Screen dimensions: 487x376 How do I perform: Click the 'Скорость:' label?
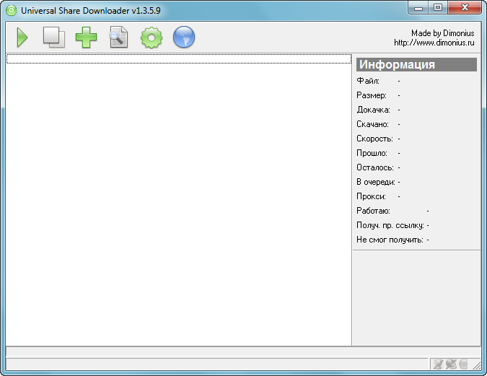point(375,139)
